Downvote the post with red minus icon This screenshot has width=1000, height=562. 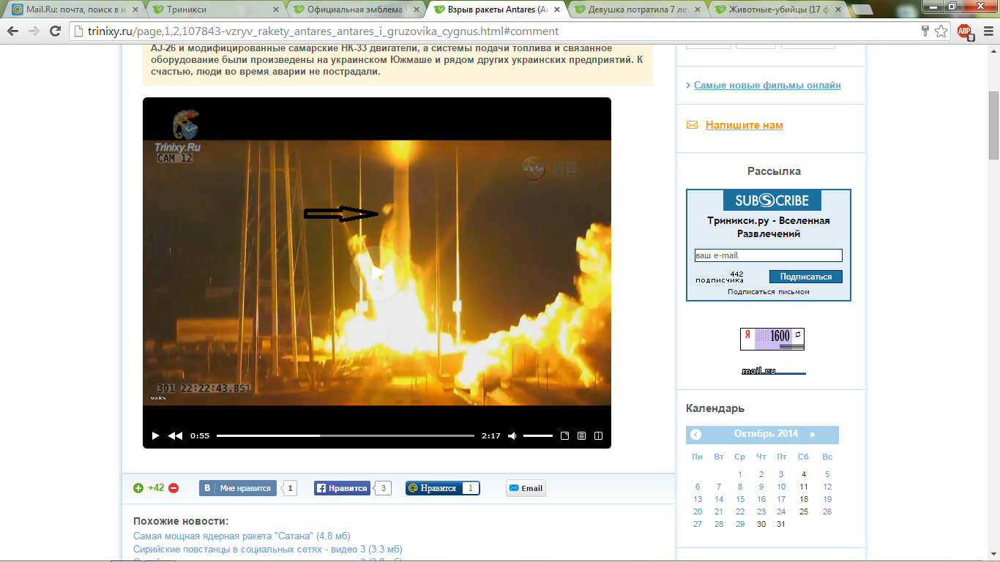[x=173, y=488]
